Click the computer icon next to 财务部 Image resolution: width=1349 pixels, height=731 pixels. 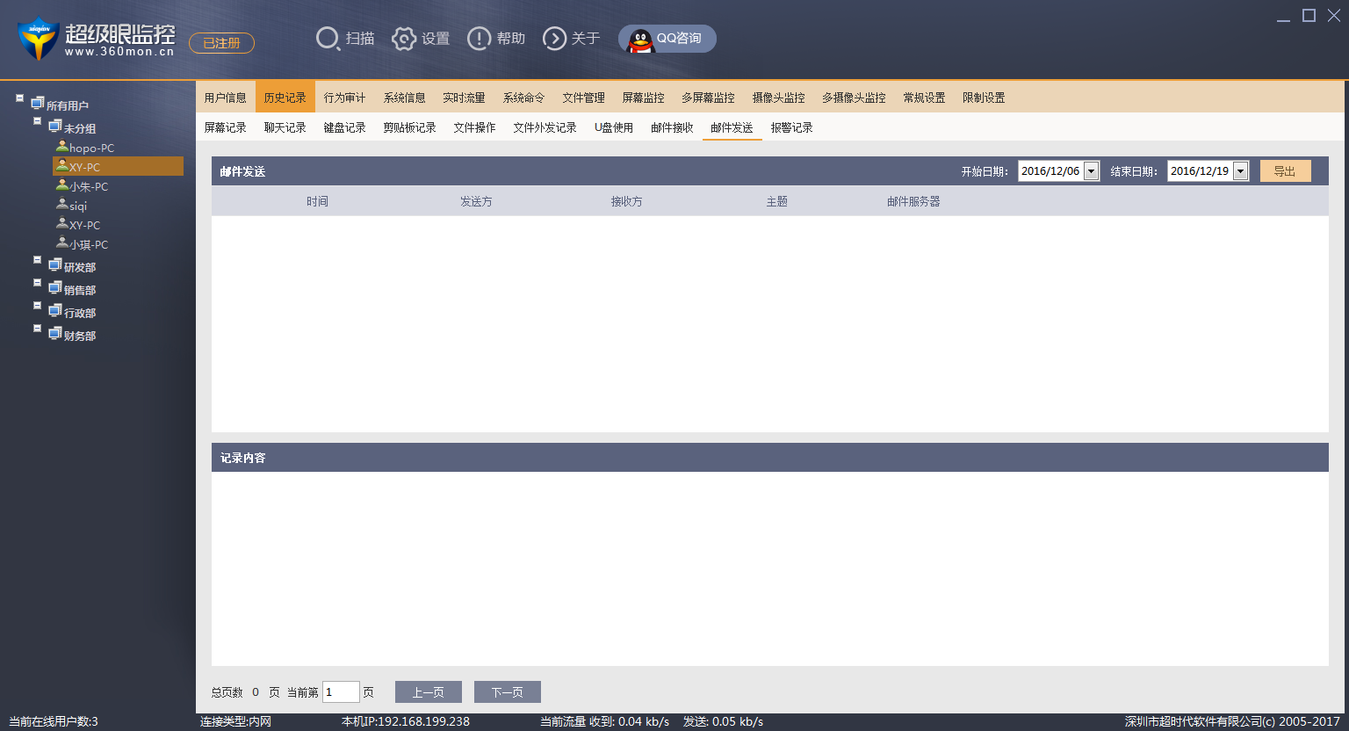coord(55,334)
